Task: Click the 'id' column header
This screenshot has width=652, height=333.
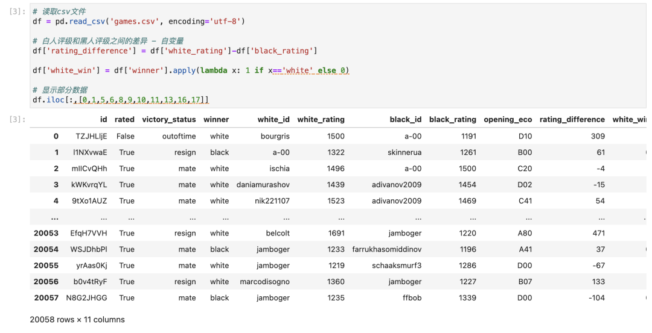Action: click(104, 119)
